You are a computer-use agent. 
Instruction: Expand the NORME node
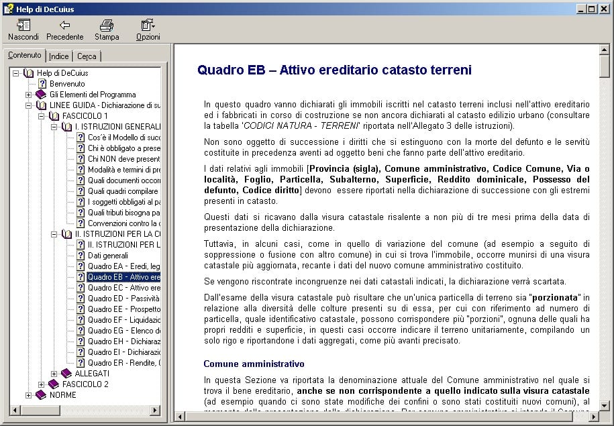click(28, 395)
